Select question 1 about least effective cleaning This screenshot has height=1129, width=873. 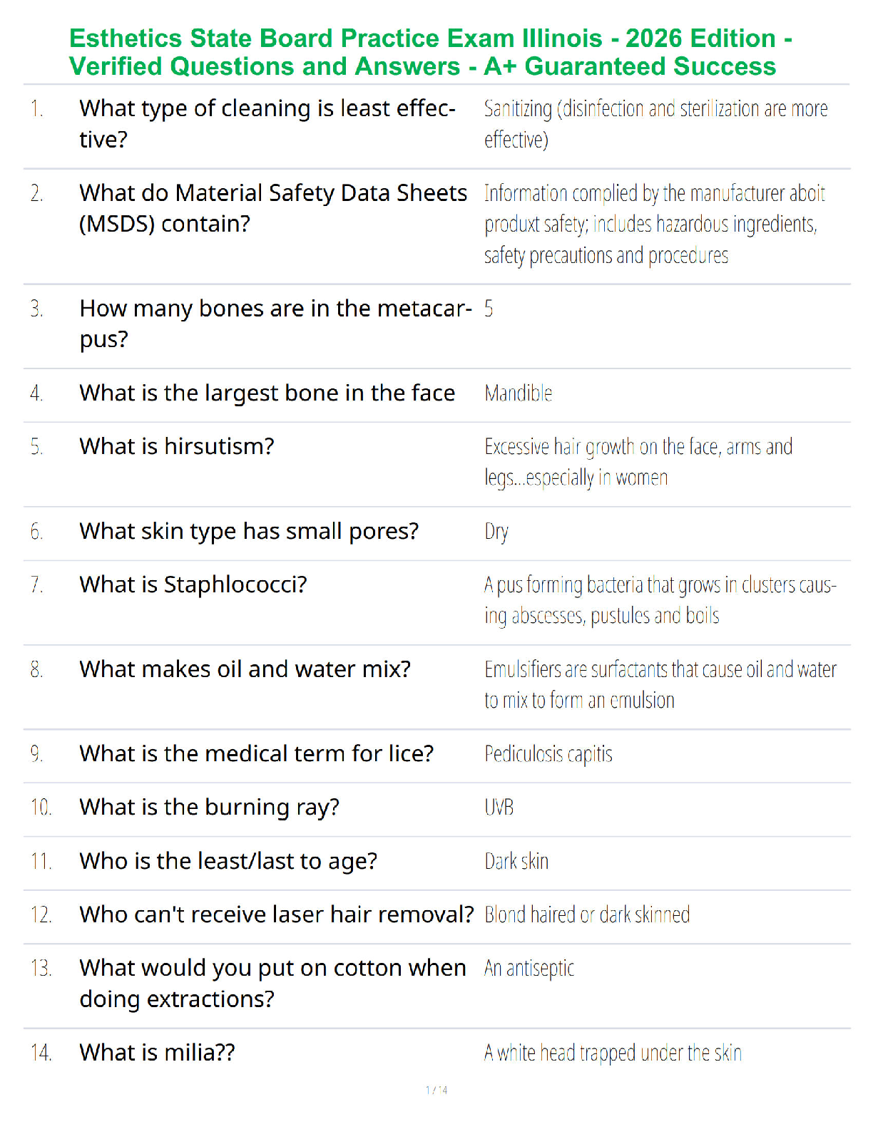tap(267, 124)
